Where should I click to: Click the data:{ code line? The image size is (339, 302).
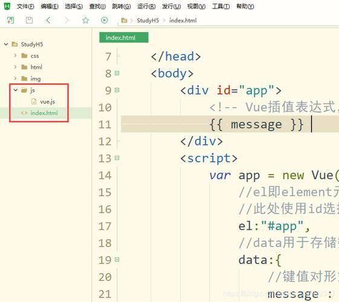pyautogui.click(x=260, y=260)
